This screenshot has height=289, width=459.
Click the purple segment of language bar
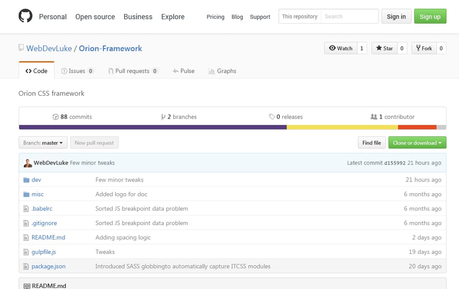[153, 127]
